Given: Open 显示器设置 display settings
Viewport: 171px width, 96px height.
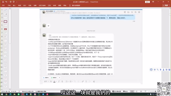Looking at the screenshot, I should (x=116, y=91).
